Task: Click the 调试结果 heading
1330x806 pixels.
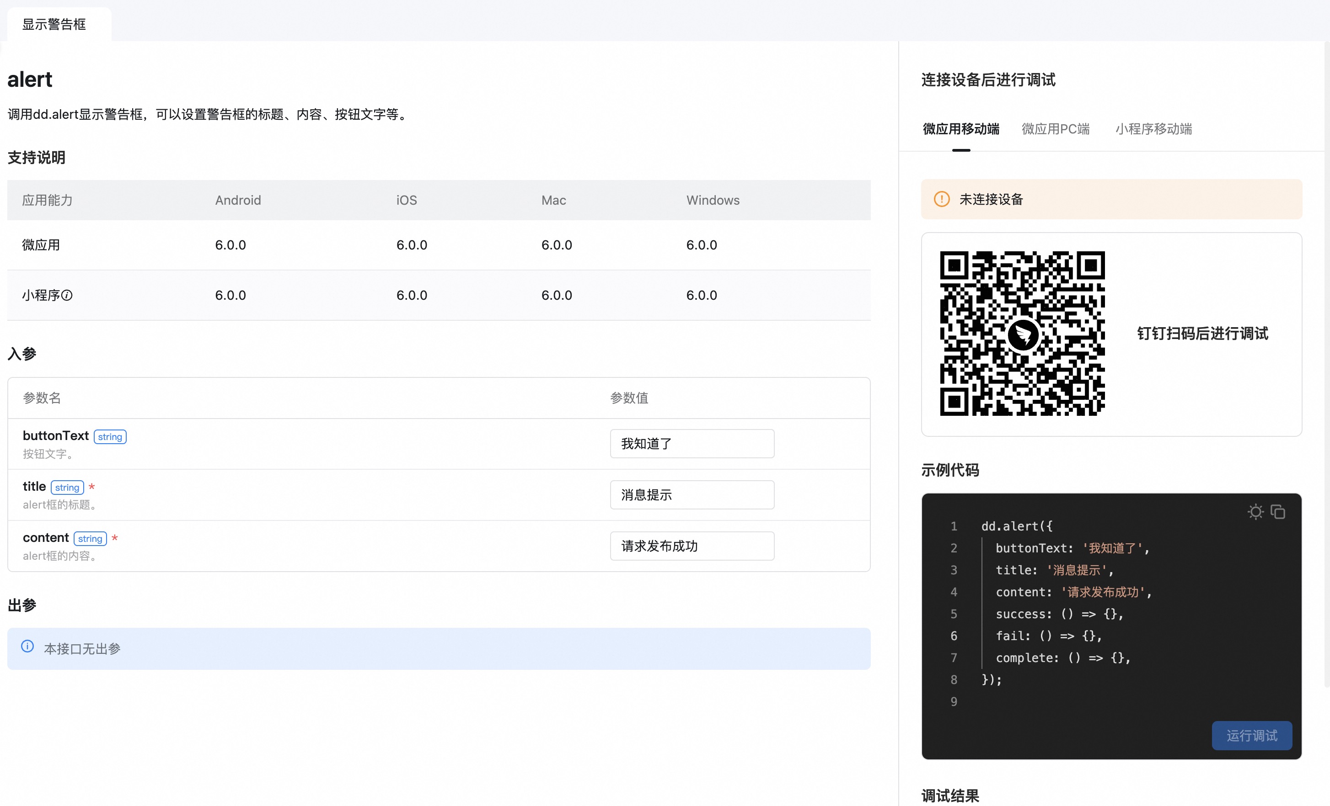Action: (950, 796)
